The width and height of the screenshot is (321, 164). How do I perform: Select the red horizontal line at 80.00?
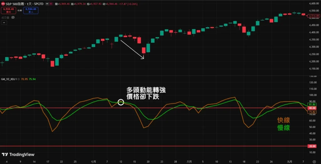tap(154, 108)
